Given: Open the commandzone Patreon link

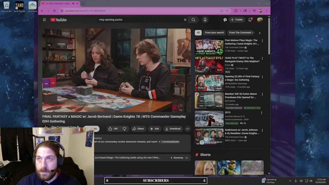Looking at the screenshot, I should coord(169,142).
